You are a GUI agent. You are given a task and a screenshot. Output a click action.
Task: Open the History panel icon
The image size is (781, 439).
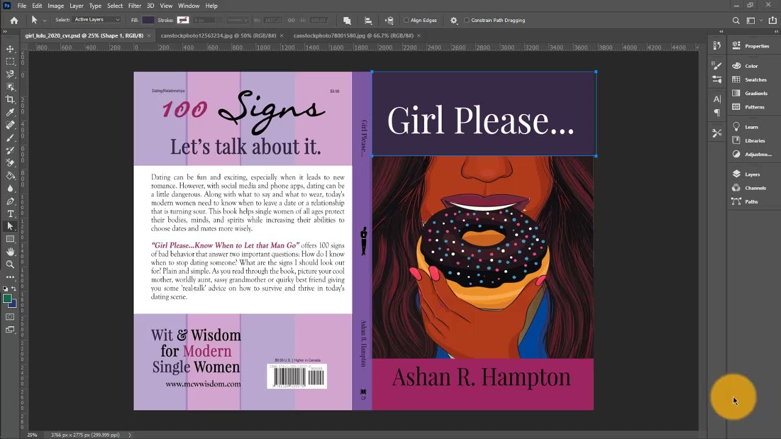717,46
